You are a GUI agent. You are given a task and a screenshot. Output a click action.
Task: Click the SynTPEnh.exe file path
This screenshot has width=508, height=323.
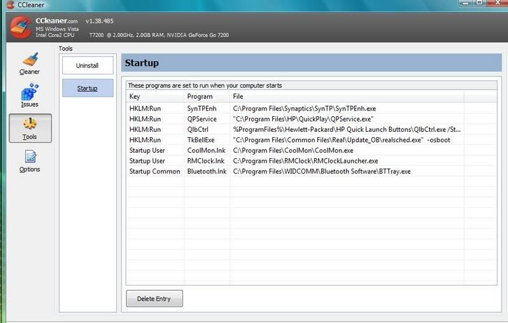[304, 109]
